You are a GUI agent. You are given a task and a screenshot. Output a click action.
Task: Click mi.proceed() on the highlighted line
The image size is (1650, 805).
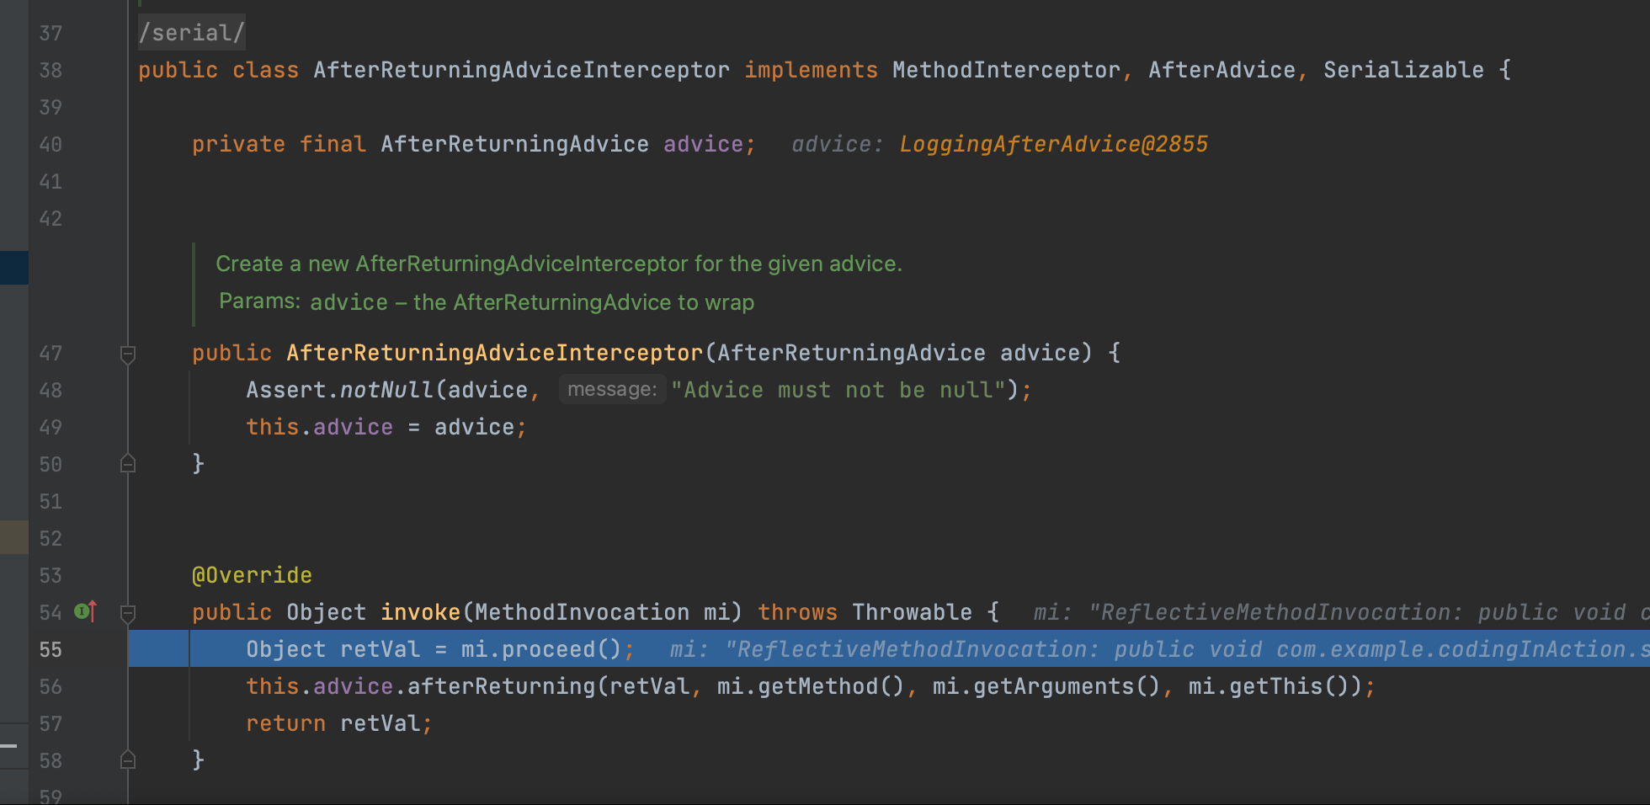(540, 650)
